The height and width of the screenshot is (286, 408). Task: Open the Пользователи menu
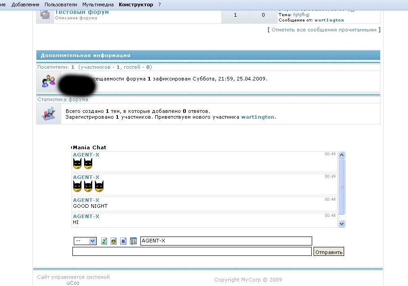(x=61, y=4)
